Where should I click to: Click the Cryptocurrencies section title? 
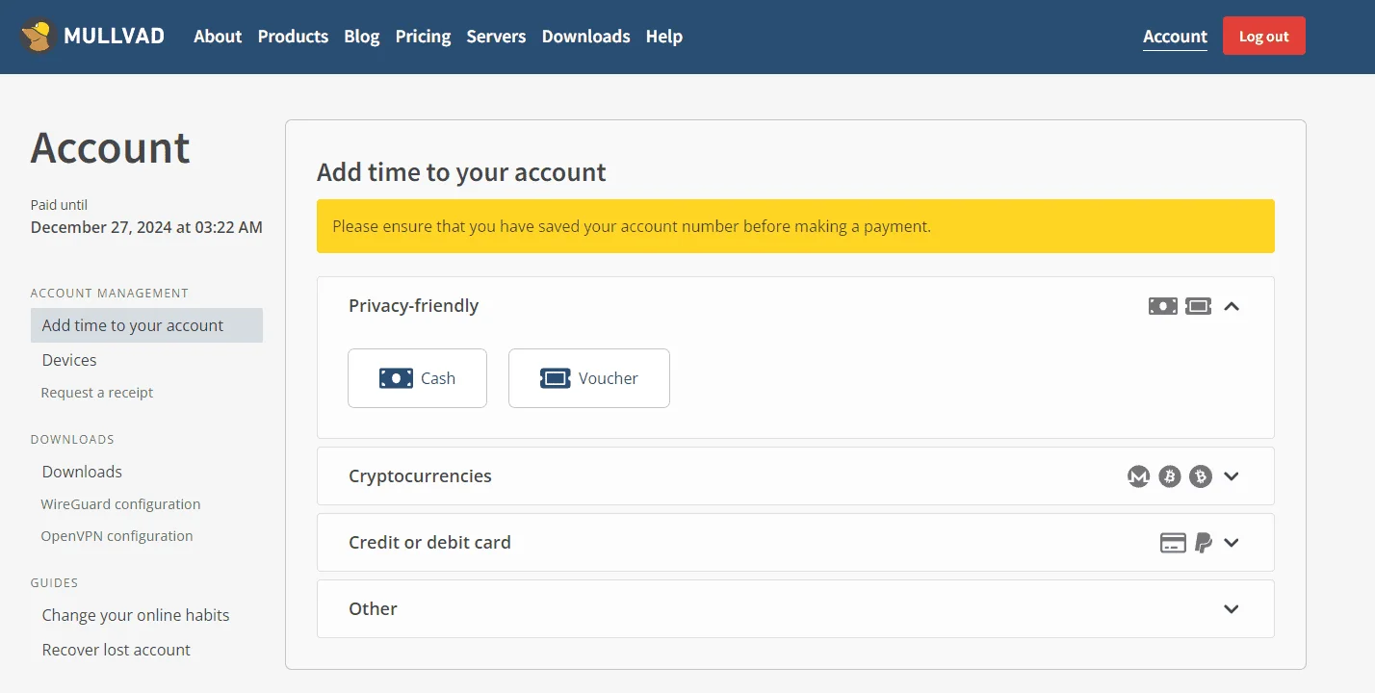point(420,476)
